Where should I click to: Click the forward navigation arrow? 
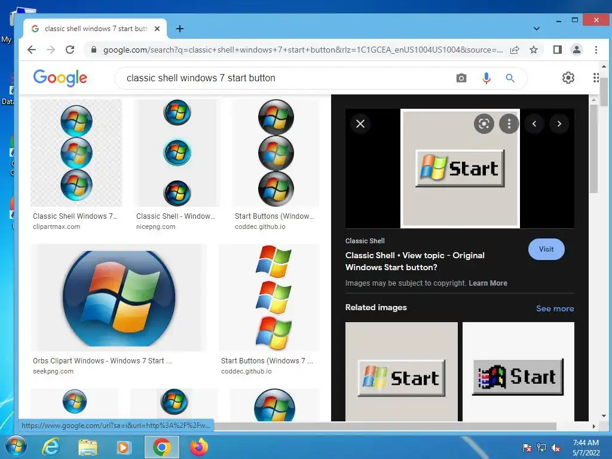[51, 50]
